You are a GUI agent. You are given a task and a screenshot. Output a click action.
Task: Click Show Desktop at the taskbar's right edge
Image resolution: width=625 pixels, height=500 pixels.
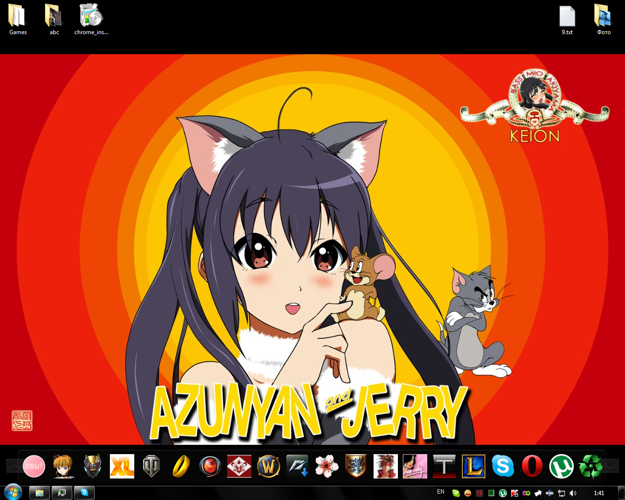[622, 492]
